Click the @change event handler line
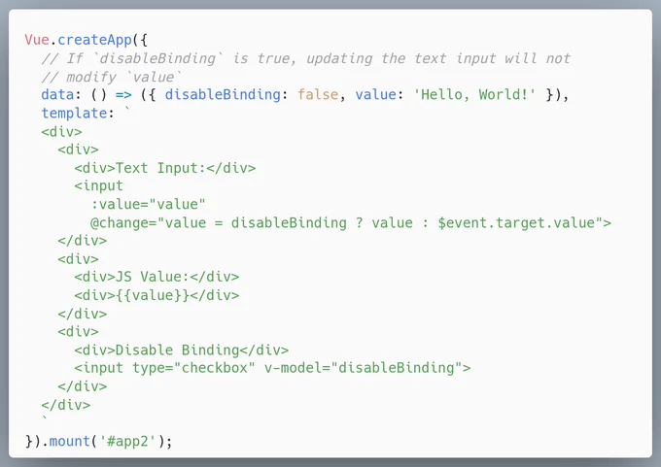Image resolution: width=661 pixels, height=467 pixels. coord(351,222)
